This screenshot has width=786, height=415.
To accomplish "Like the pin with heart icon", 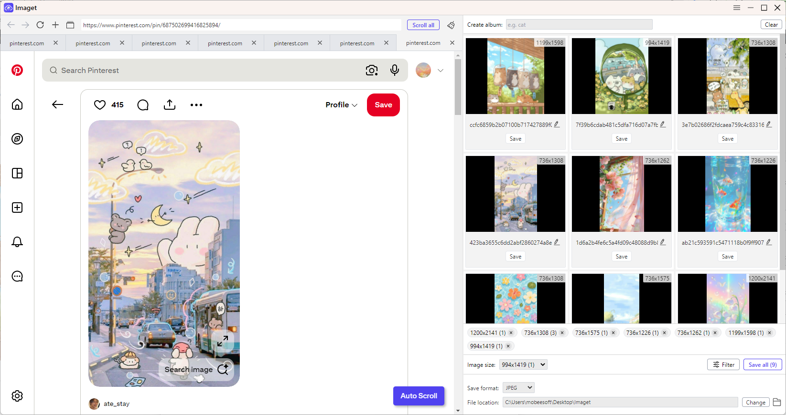I will click(100, 105).
